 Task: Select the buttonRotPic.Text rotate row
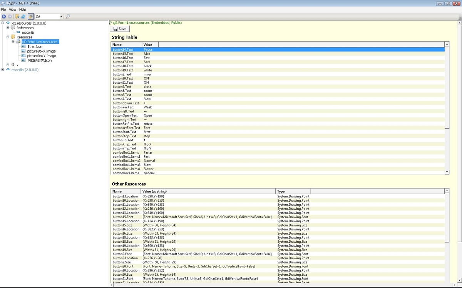pyautogui.click(x=278, y=124)
